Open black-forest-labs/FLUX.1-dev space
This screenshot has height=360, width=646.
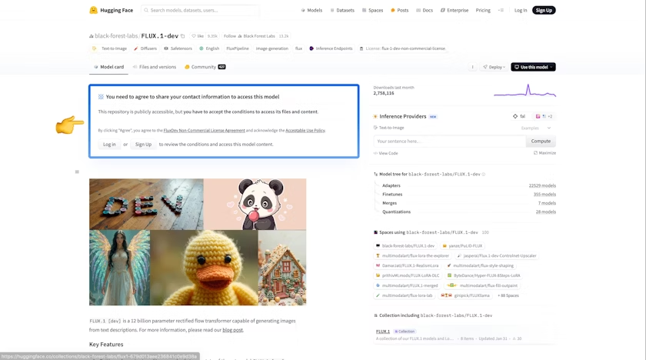point(405,246)
